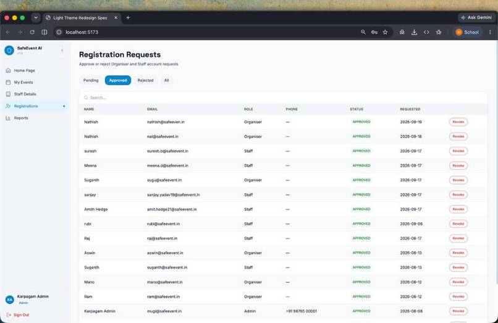Click the EMAIL column header

tap(153, 109)
